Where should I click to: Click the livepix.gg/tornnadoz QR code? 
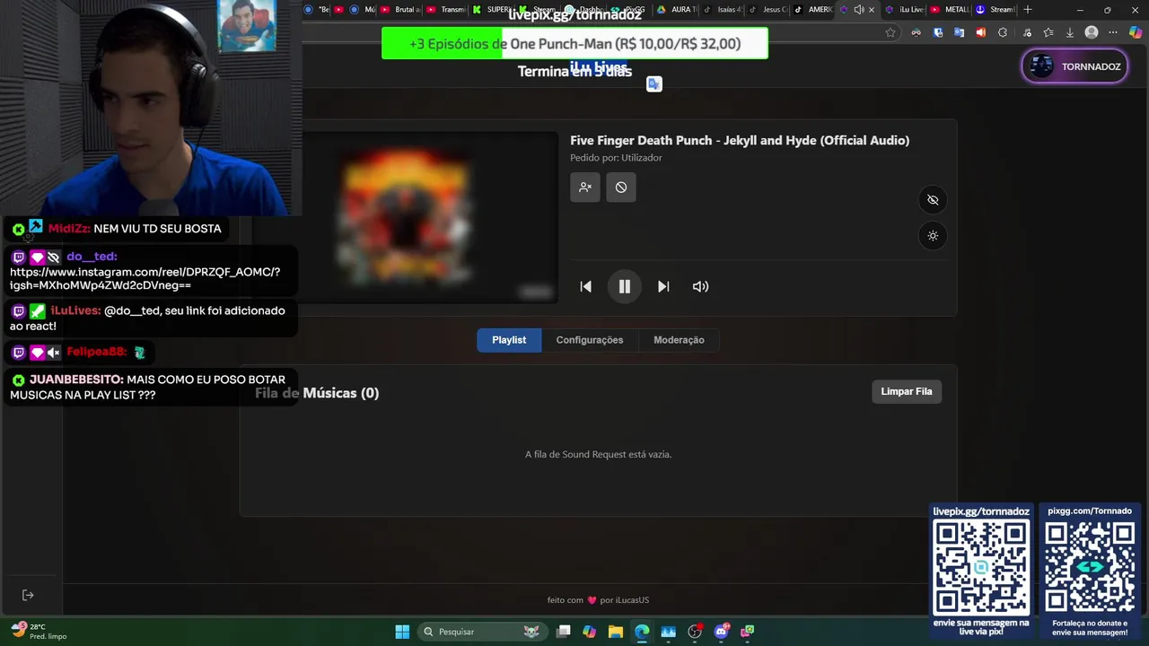981,568
